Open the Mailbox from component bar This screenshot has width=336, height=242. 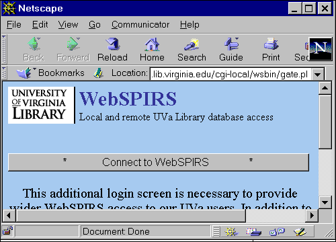tap(254, 231)
